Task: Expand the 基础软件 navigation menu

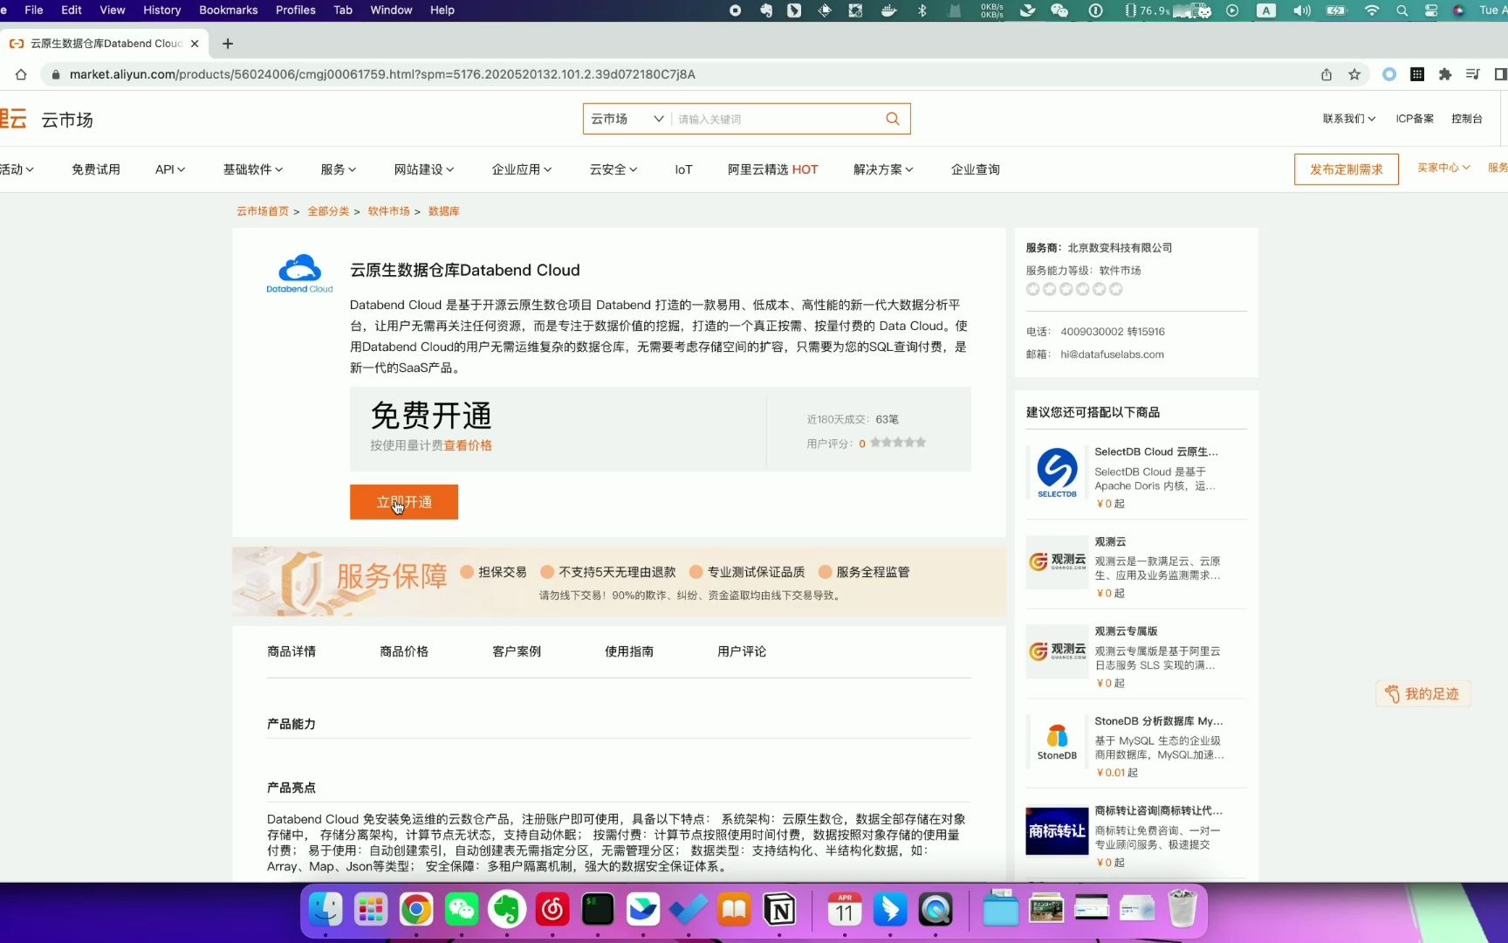Action: pyautogui.click(x=253, y=169)
